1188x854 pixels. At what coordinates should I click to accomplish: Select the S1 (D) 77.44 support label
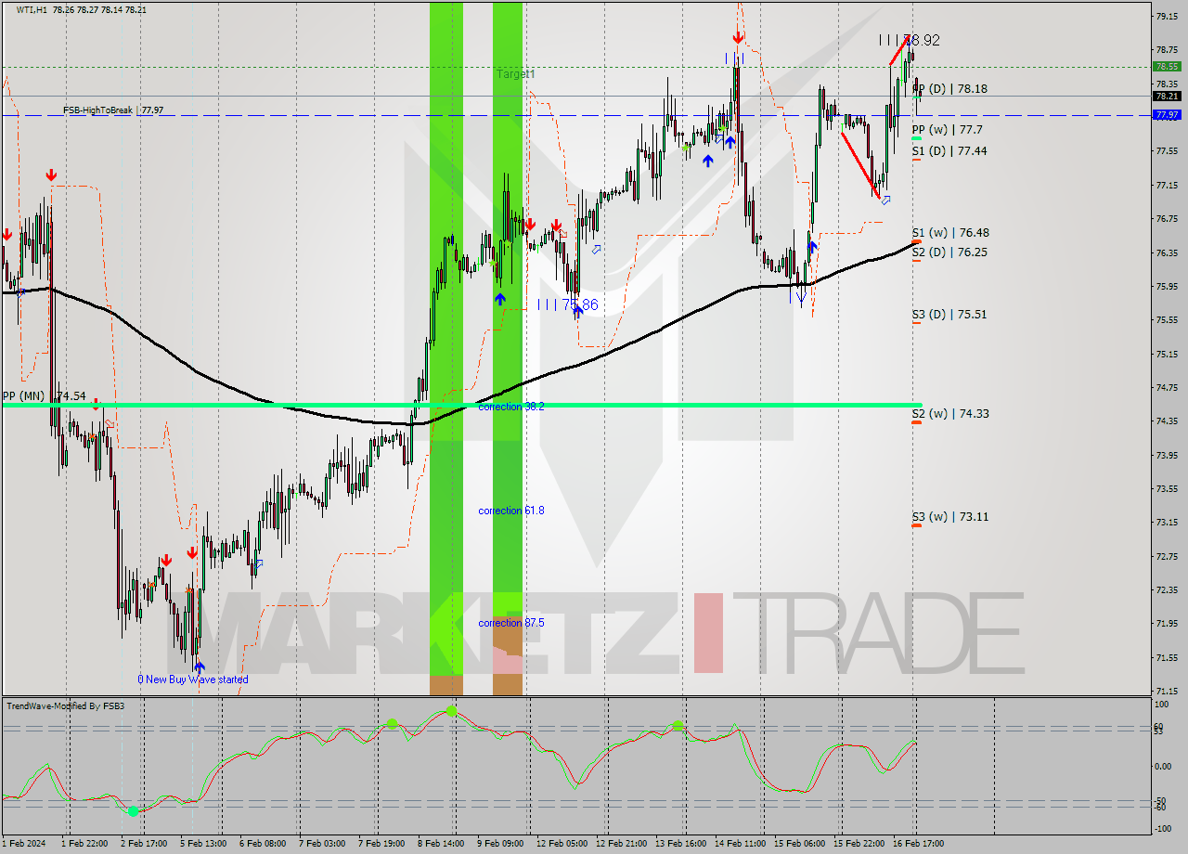click(x=949, y=150)
